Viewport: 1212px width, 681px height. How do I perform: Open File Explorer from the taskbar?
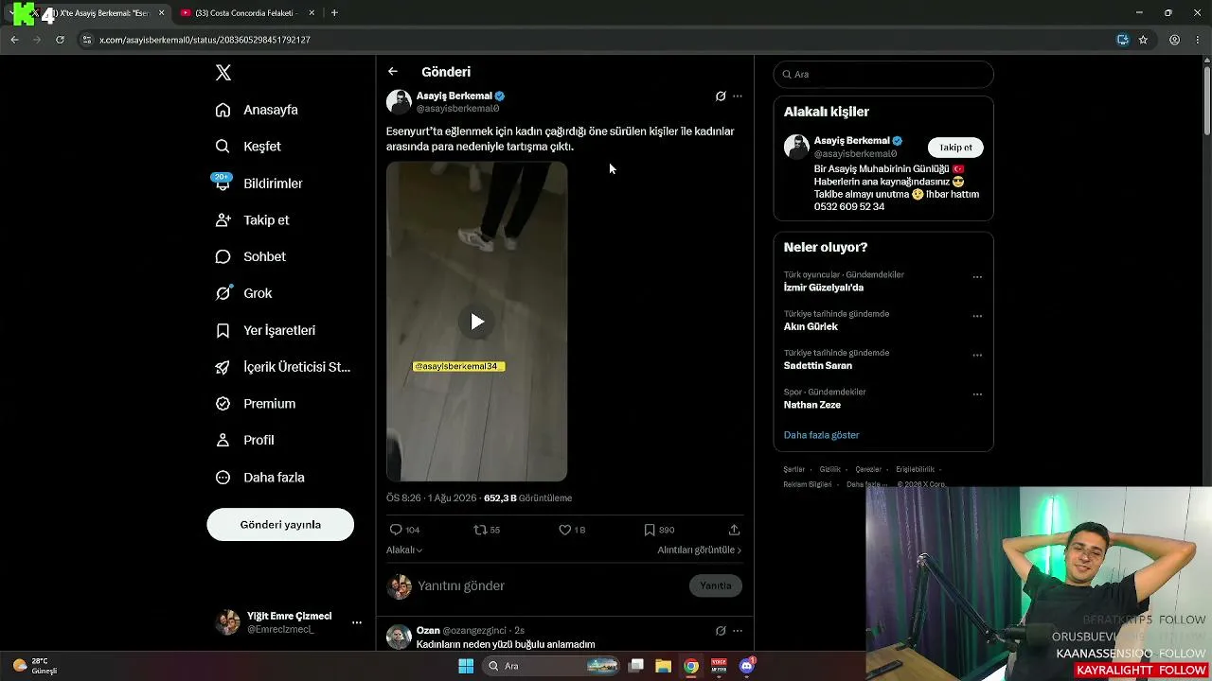click(x=664, y=666)
